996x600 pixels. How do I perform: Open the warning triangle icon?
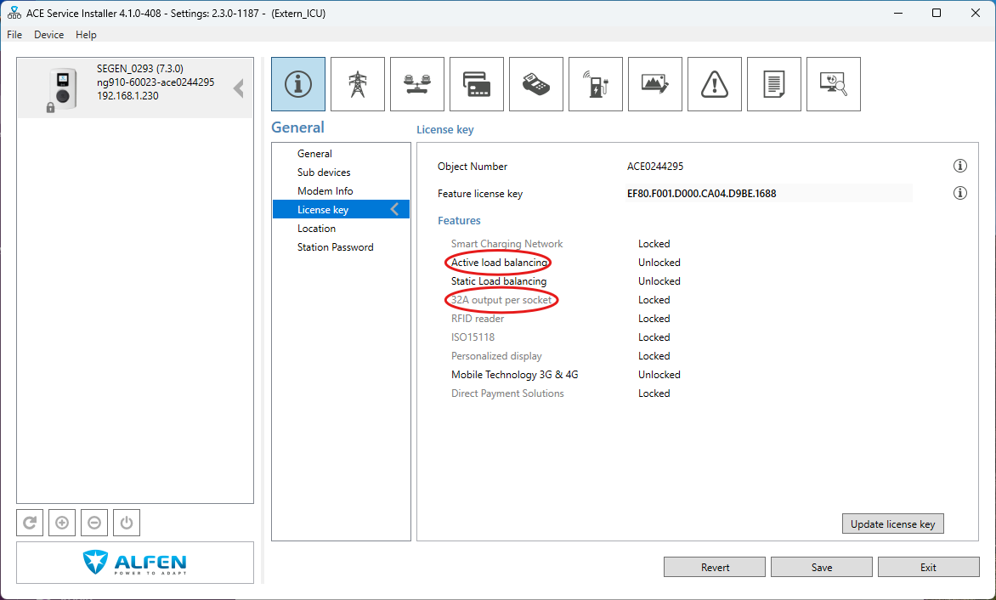(715, 84)
